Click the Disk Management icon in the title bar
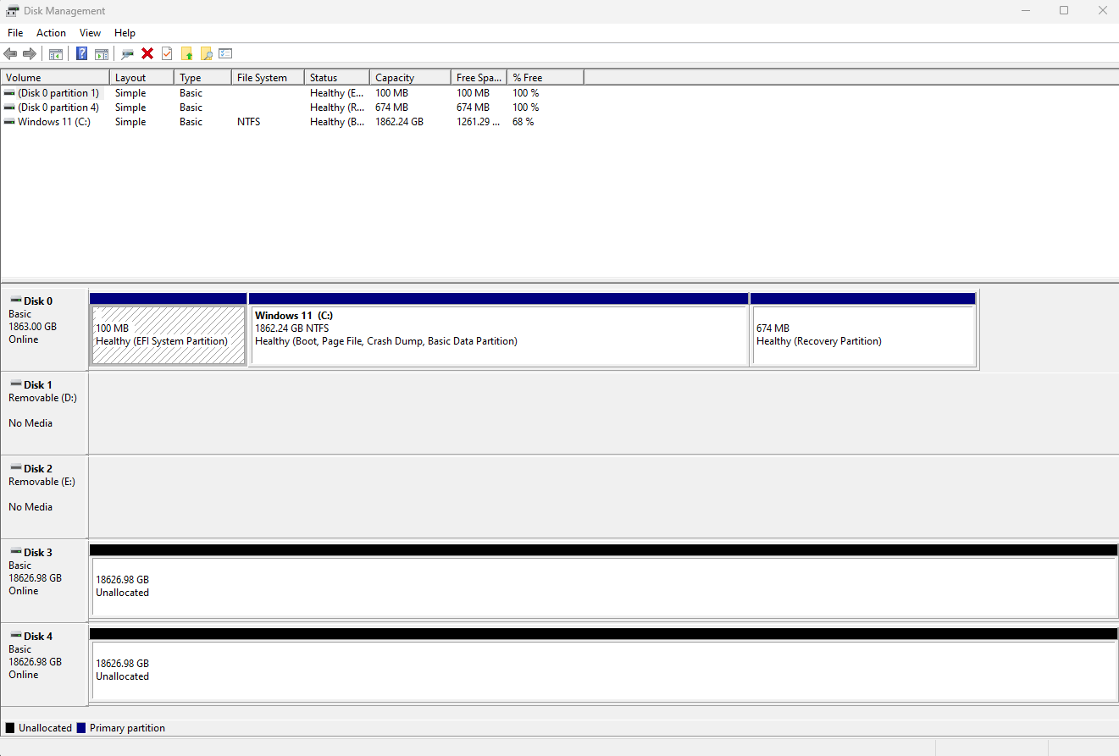The image size is (1119, 756). (x=13, y=11)
